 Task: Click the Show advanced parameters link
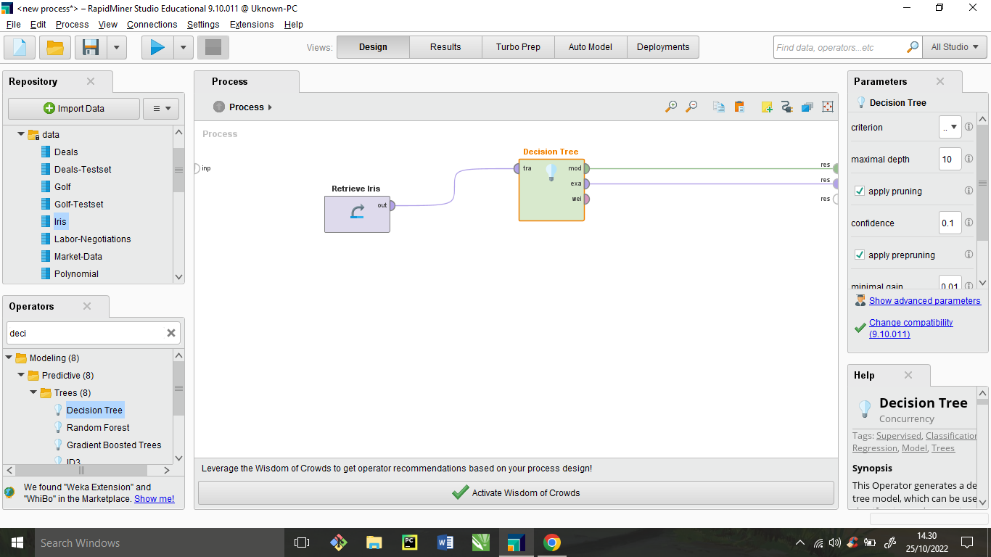[x=924, y=300]
